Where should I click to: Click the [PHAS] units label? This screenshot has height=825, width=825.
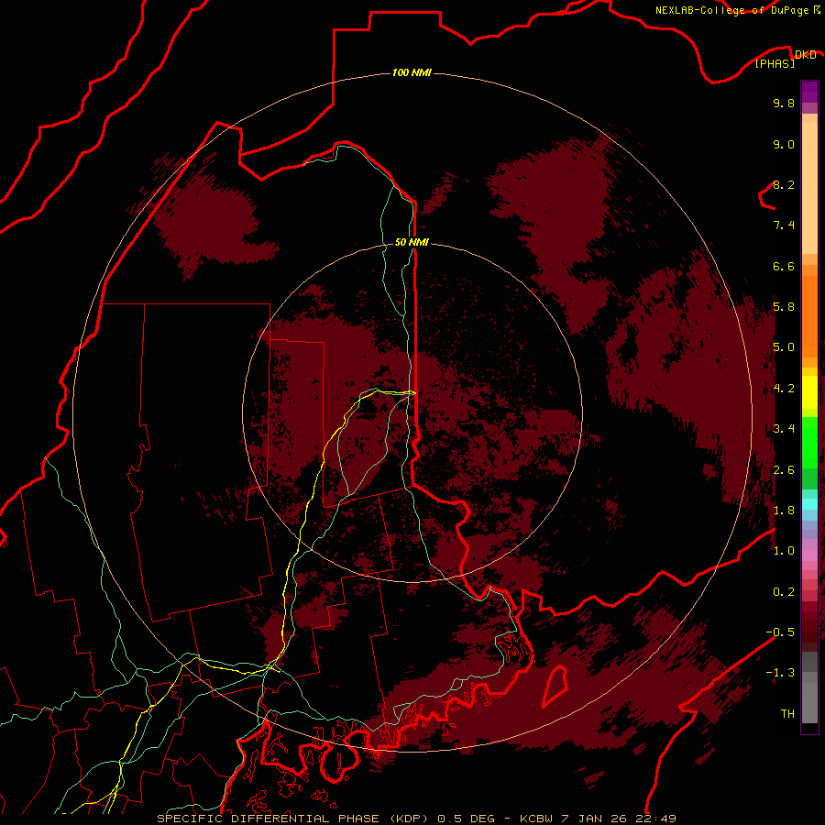(775, 63)
